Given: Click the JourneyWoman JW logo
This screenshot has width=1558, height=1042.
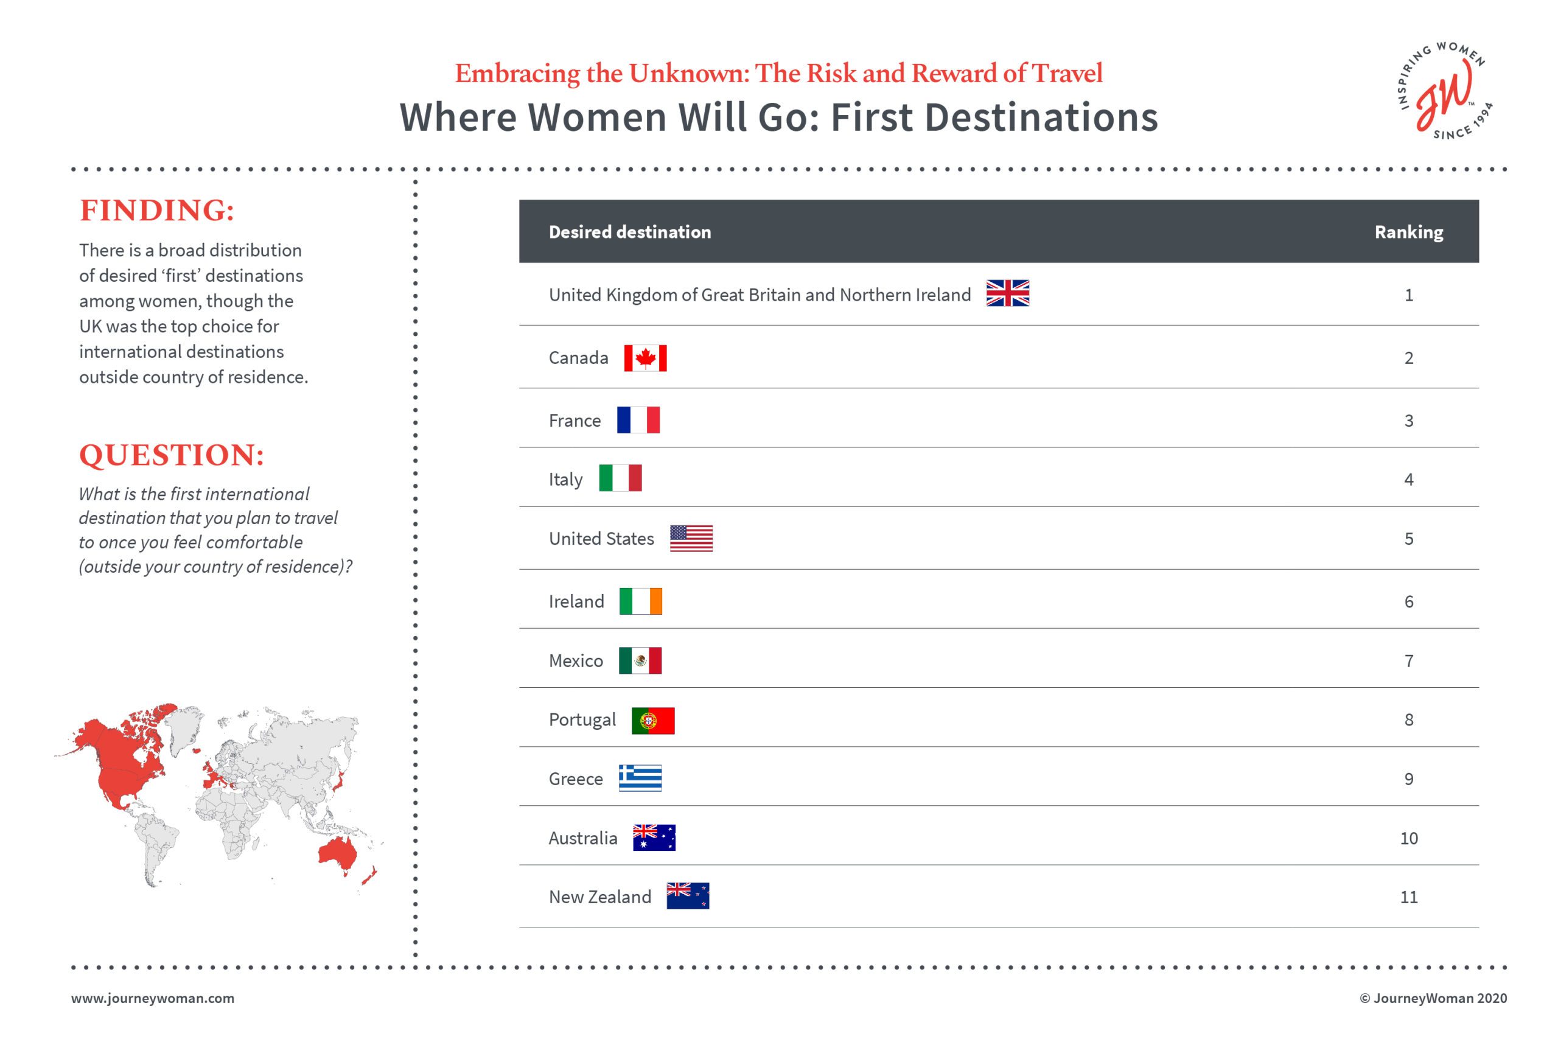Looking at the screenshot, I should pos(1444,92).
